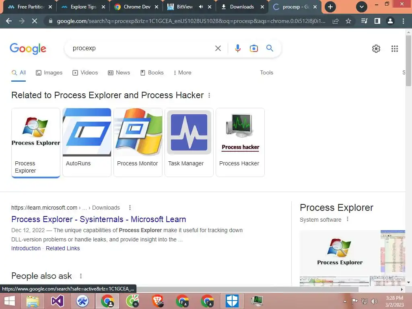The image size is (412, 309).
Task: Click the Google logo
Action: pyautogui.click(x=28, y=49)
